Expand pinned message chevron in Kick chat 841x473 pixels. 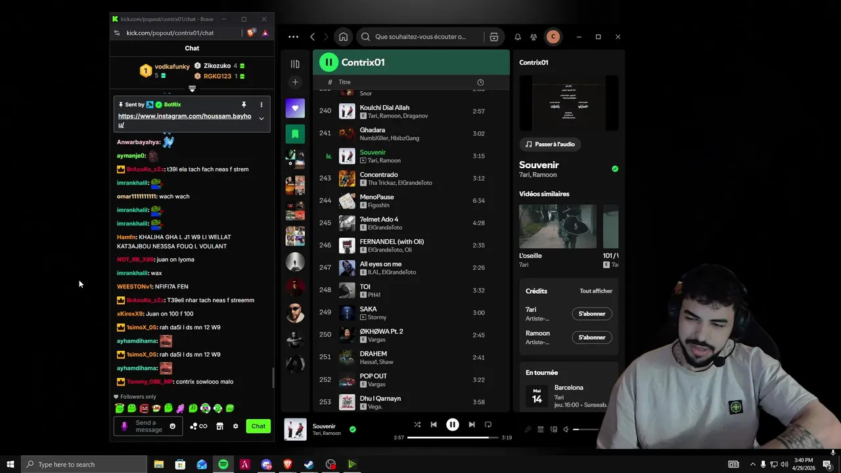pyautogui.click(x=261, y=119)
